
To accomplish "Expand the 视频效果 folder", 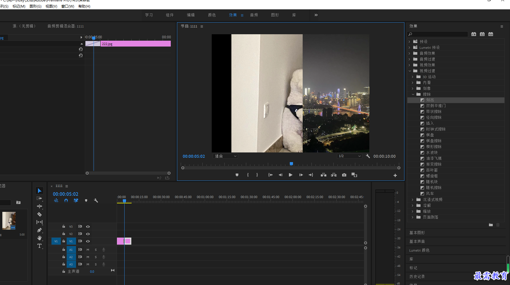I will point(409,65).
